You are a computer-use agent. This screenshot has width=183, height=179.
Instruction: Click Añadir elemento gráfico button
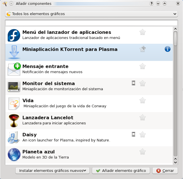click(121, 170)
